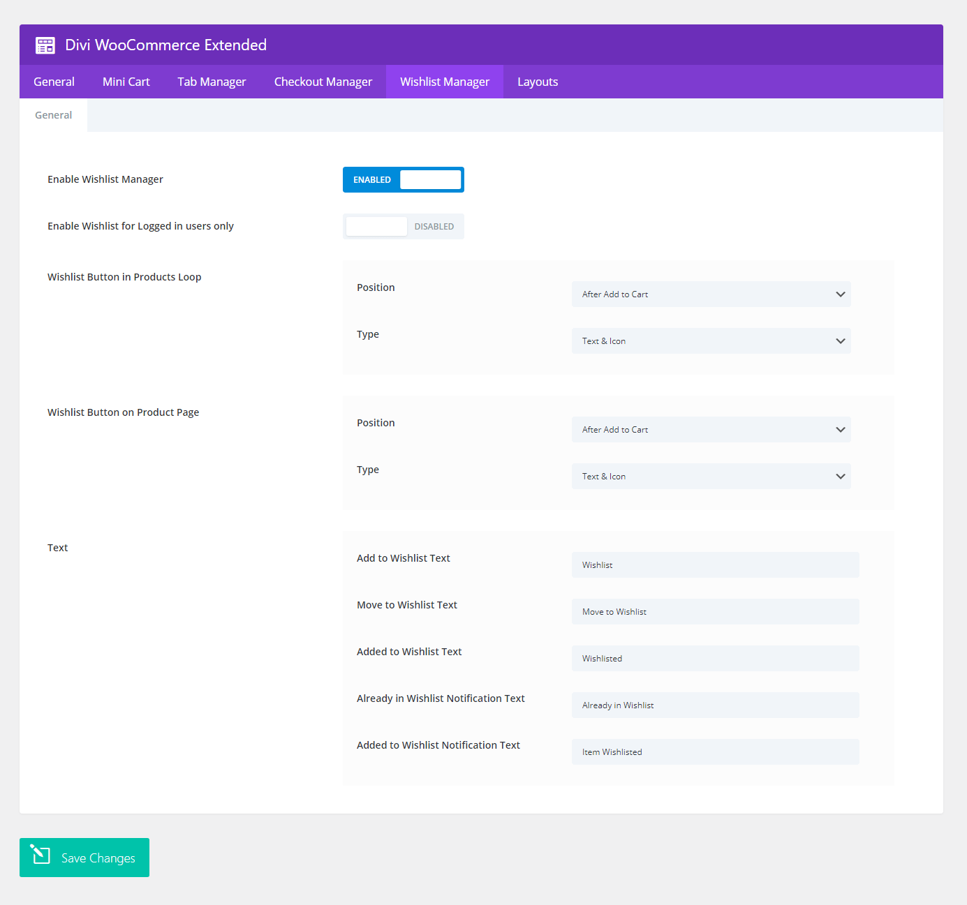The height and width of the screenshot is (905, 967).
Task: Click the Add to Wishlist Text field
Action: coord(715,564)
